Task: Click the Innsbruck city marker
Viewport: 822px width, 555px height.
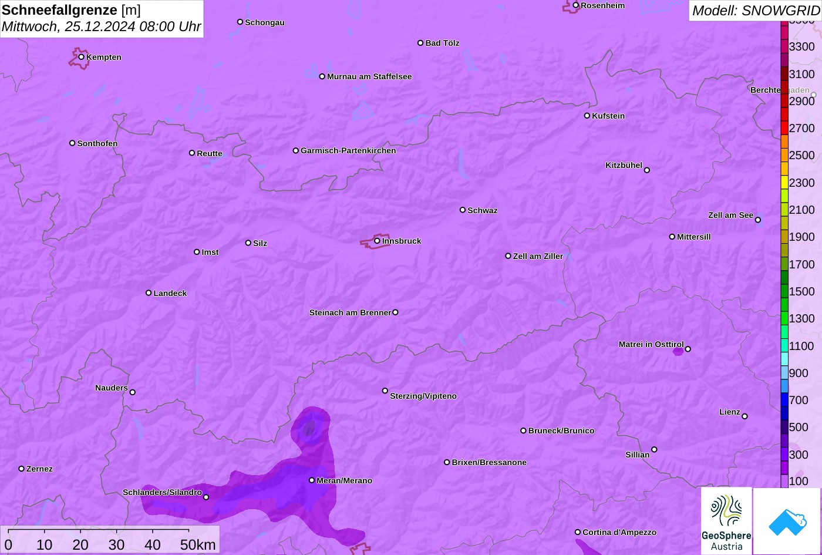Action: 377,241
